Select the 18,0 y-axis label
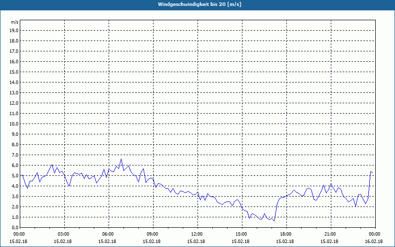This screenshot has width=395, height=247. 14,41
